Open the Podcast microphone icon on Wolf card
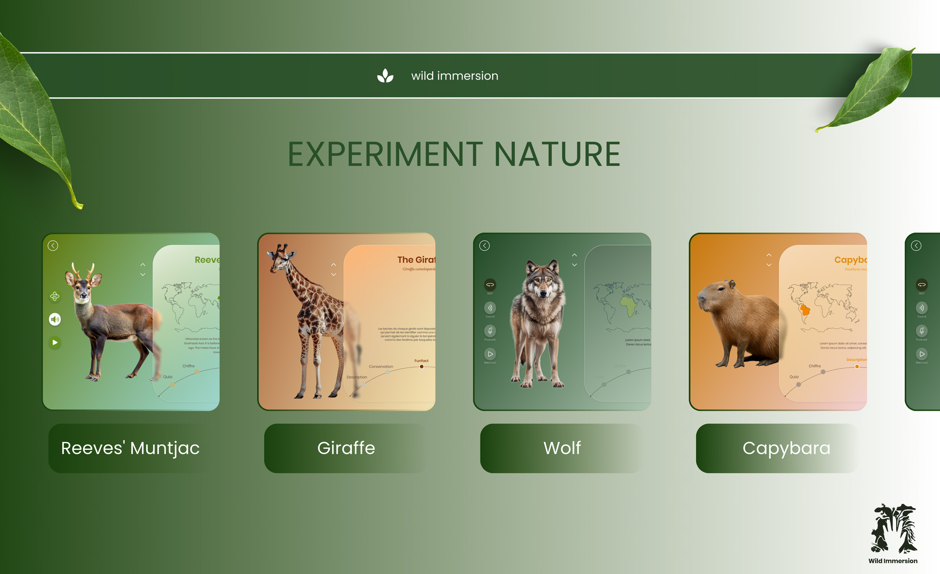Viewport: 940px width, 574px height. tap(490, 331)
